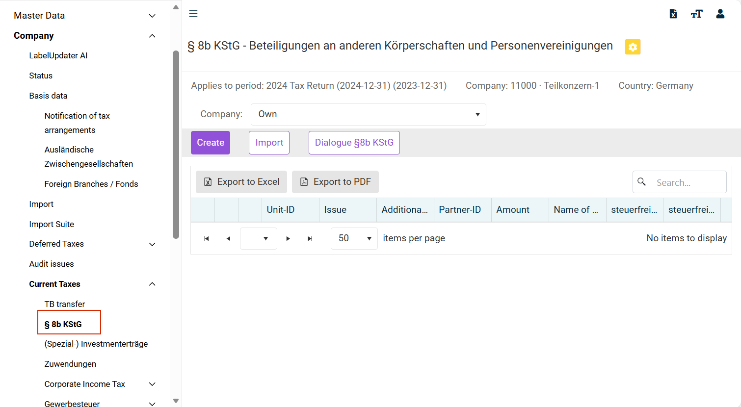Click the Import button in the toolbar

[x=269, y=143]
